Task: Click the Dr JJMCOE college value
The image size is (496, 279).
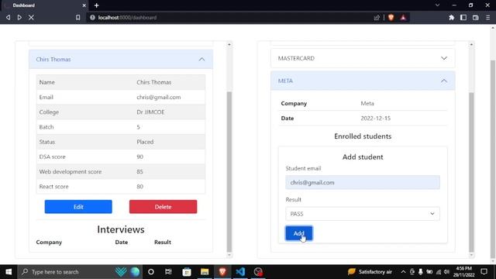Action: (x=150, y=112)
